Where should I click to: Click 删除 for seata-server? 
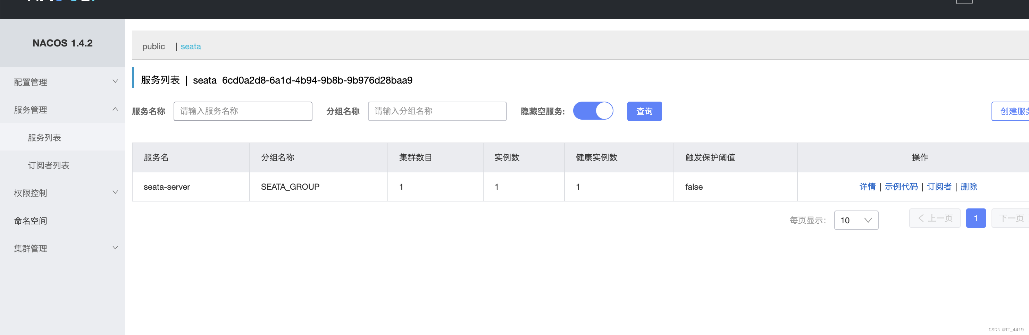pyautogui.click(x=969, y=187)
